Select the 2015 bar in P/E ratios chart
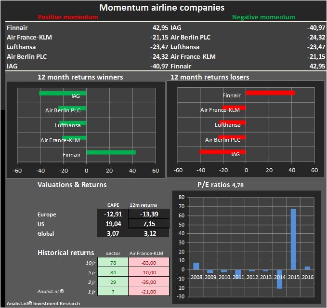Image resolution: width=327 pixels, height=308 pixels. point(293,239)
